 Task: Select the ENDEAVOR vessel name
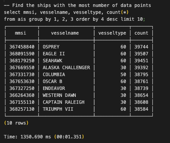tap(54, 88)
